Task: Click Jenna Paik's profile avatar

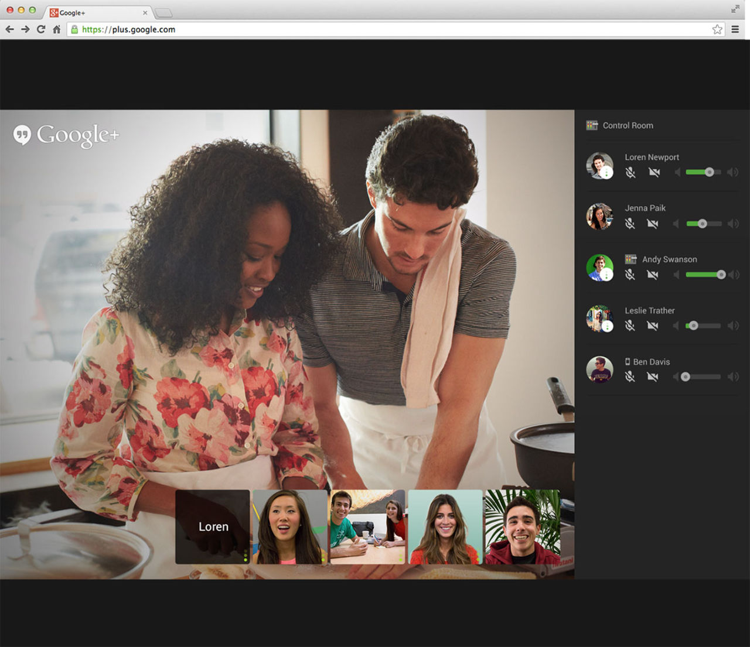Action: pyautogui.click(x=599, y=217)
